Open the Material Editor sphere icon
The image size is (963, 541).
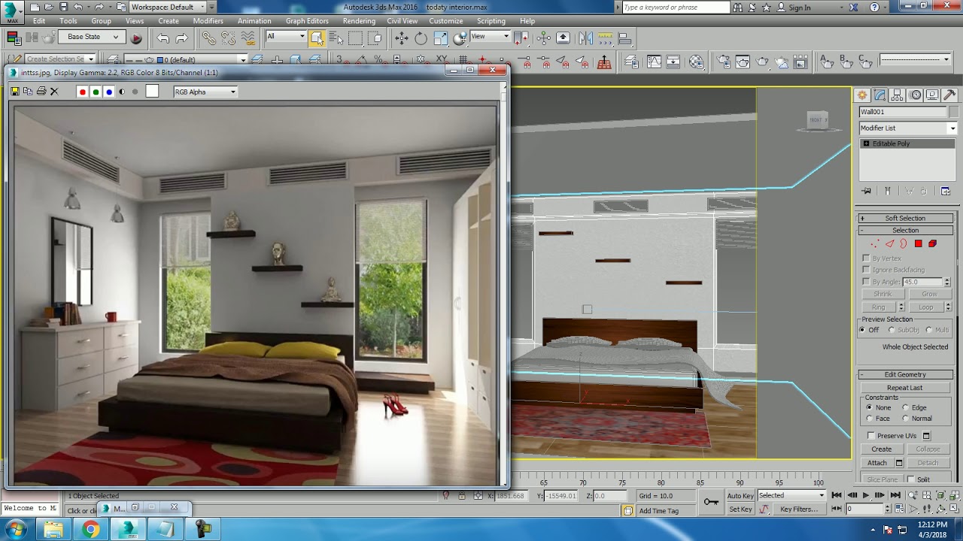[x=697, y=62]
